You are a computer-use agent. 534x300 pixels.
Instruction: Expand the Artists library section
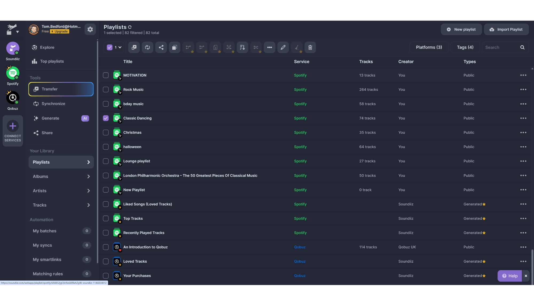click(x=61, y=191)
